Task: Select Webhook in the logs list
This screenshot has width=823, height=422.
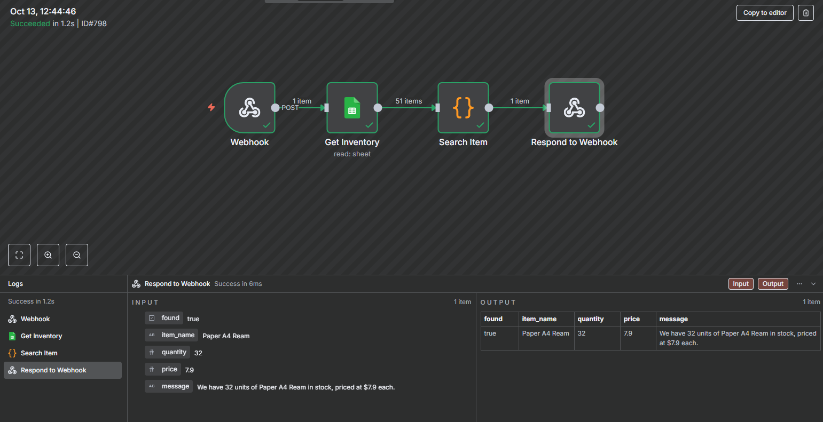Action: click(x=35, y=319)
